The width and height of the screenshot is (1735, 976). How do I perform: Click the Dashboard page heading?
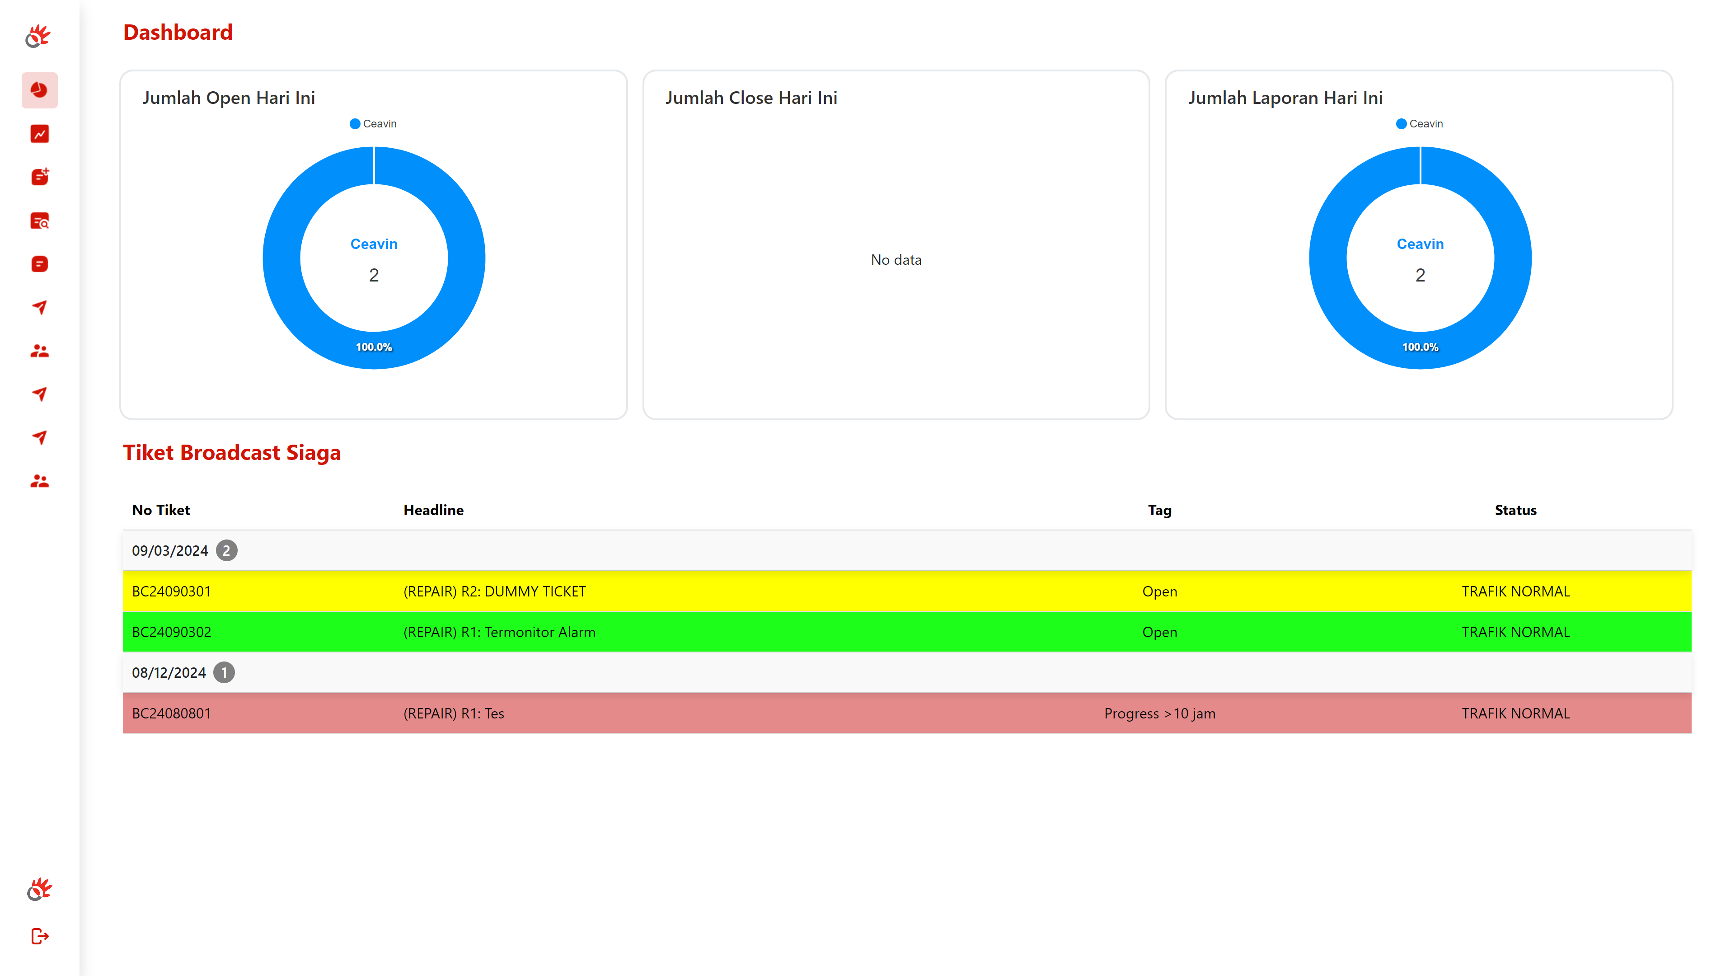point(178,33)
